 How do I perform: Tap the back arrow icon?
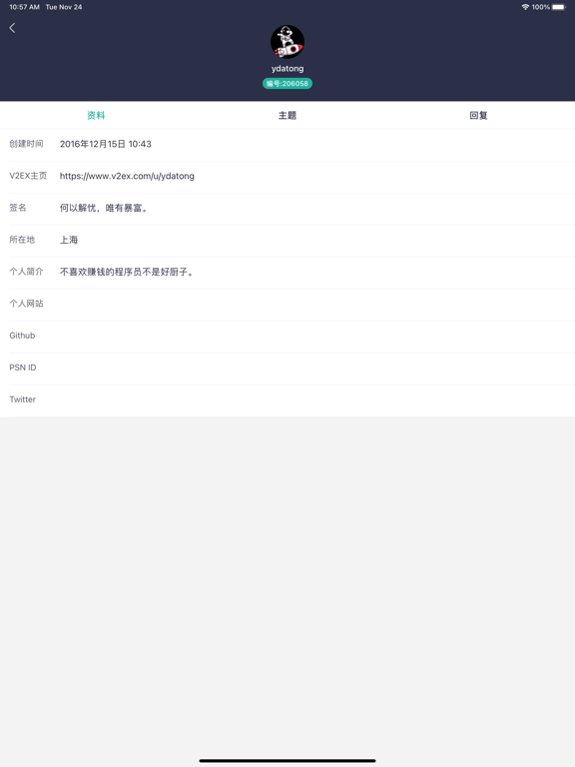pos(12,28)
